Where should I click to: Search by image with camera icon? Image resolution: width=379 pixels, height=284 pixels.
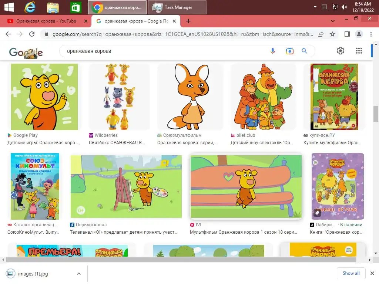pos(289,51)
